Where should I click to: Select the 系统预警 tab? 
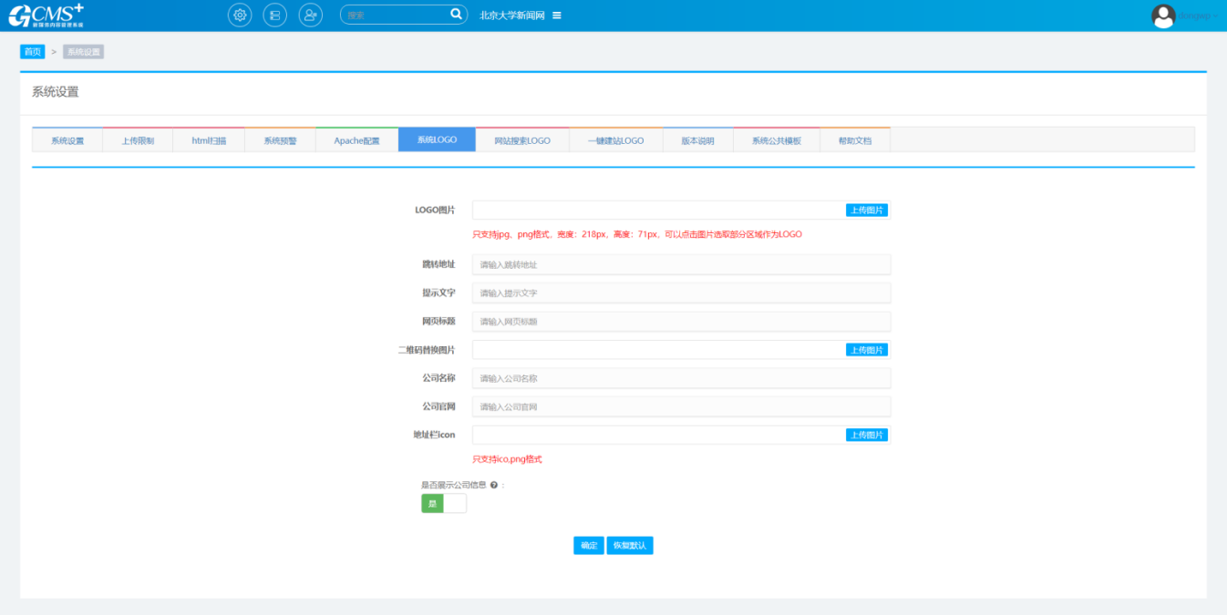coord(280,141)
